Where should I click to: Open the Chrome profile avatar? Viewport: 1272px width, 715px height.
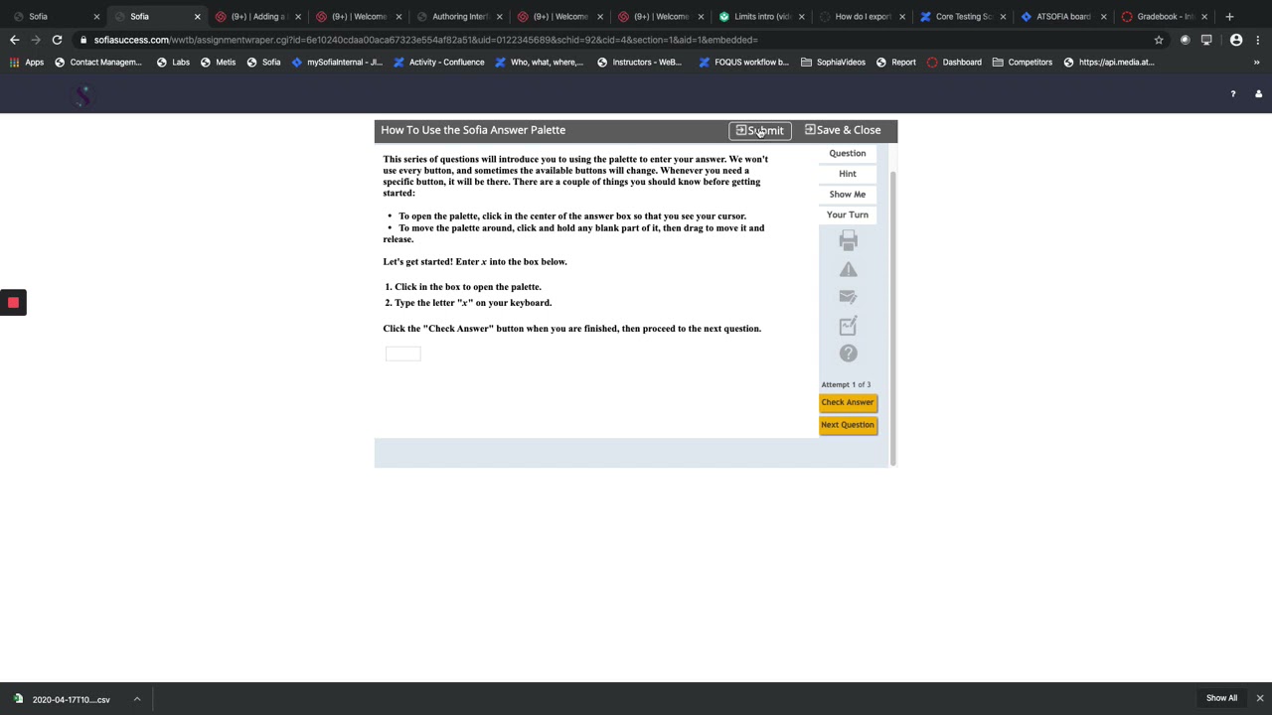pyautogui.click(x=1236, y=40)
